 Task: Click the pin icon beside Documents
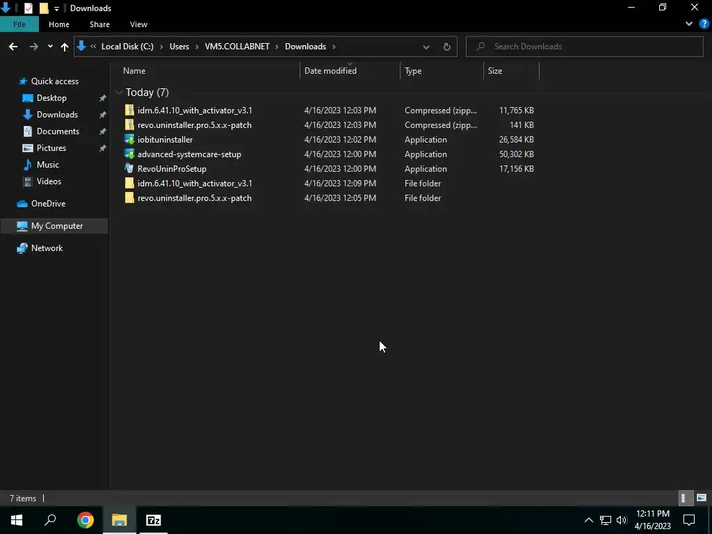(103, 131)
